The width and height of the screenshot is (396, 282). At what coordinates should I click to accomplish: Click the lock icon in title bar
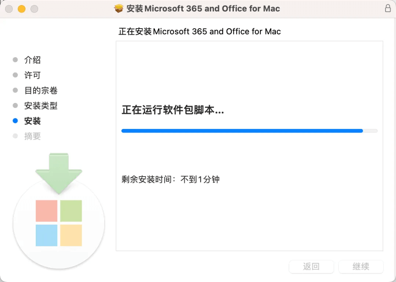[x=388, y=8]
